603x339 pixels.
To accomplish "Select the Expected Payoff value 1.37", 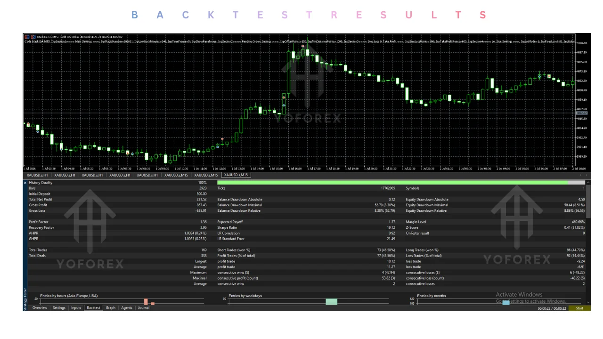I will (x=392, y=222).
